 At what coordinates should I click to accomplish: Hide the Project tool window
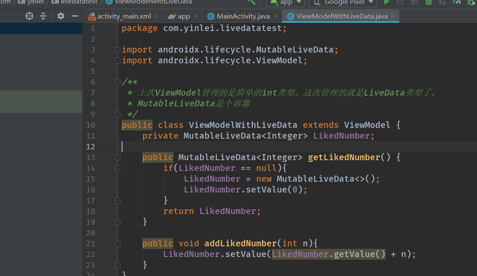75,16
